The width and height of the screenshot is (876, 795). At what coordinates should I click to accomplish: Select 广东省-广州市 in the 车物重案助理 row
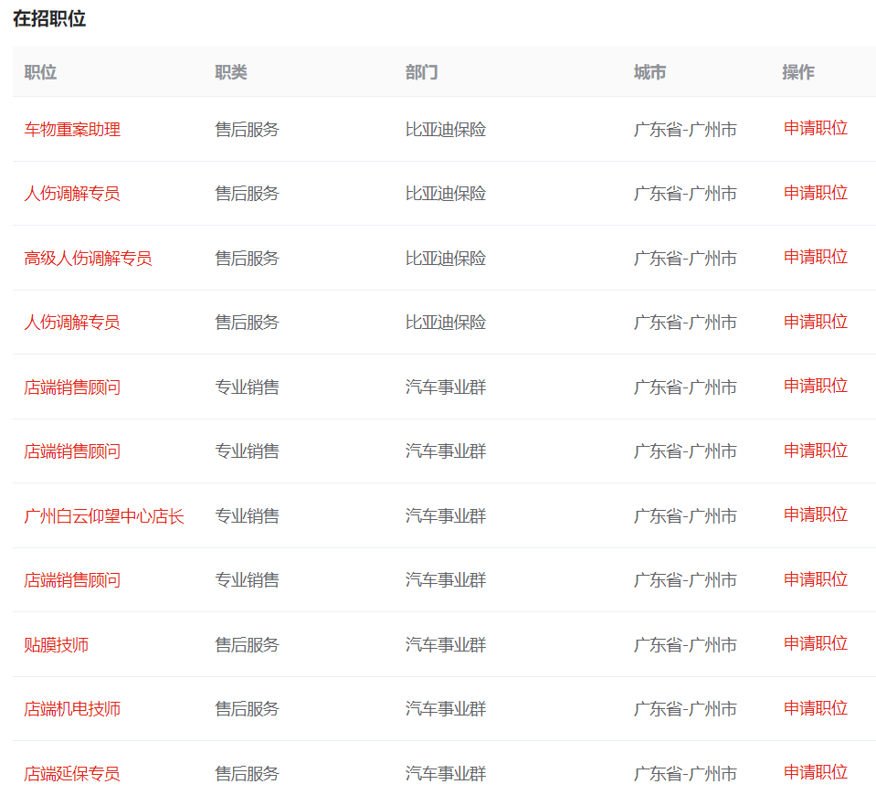click(685, 130)
